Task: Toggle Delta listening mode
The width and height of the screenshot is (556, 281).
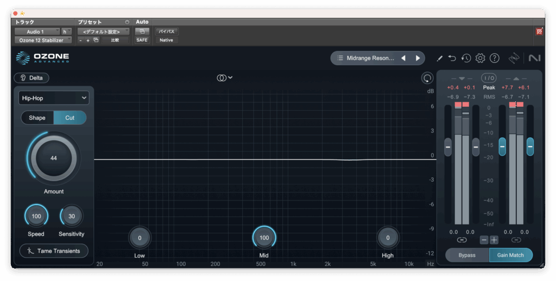Action: (x=31, y=78)
